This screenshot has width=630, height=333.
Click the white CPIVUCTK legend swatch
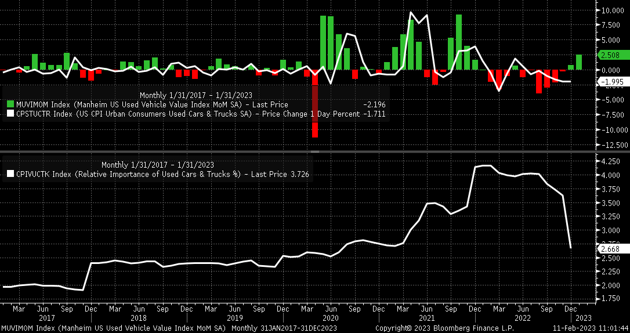[10, 174]
